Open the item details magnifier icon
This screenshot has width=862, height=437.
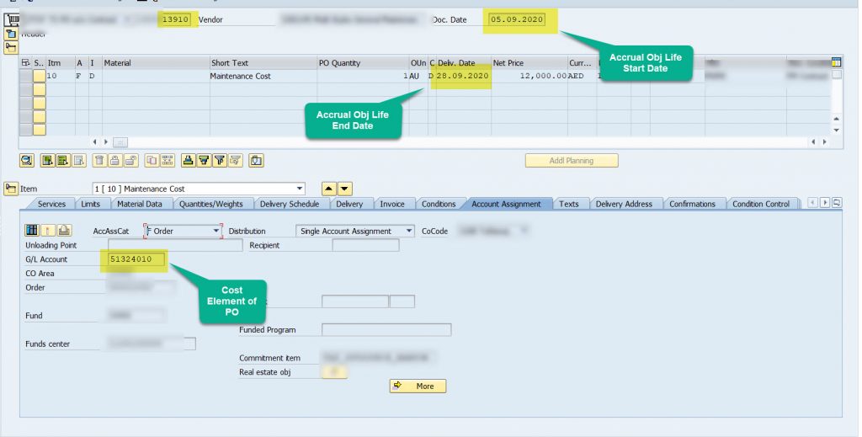coord(26,161)
